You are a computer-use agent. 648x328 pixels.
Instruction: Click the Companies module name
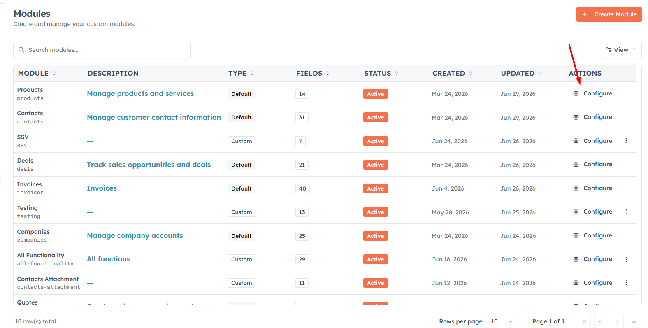coord(33,232)
